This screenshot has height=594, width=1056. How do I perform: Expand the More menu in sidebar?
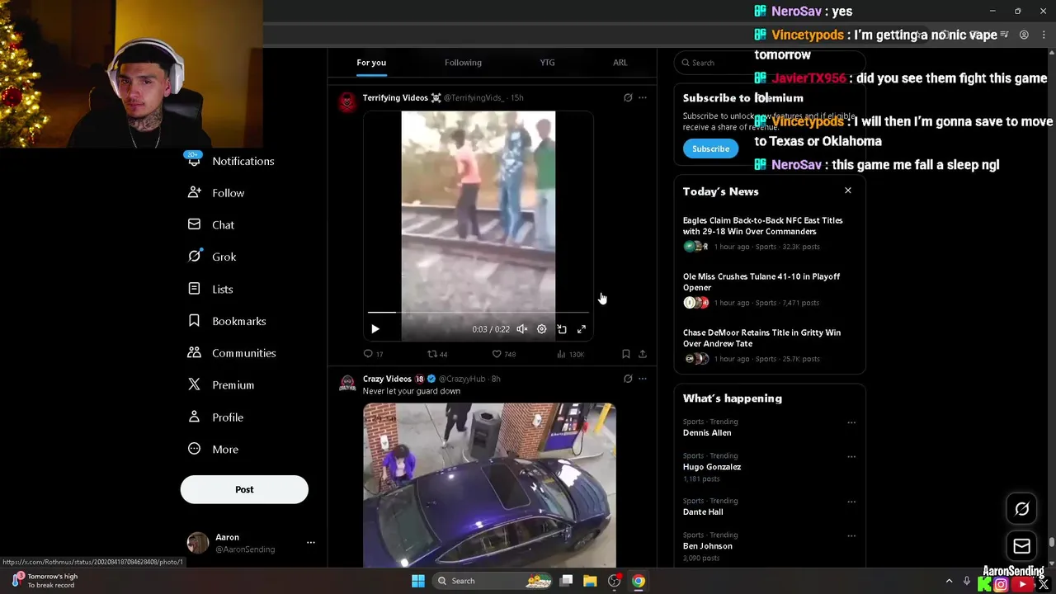pos(213,450)
